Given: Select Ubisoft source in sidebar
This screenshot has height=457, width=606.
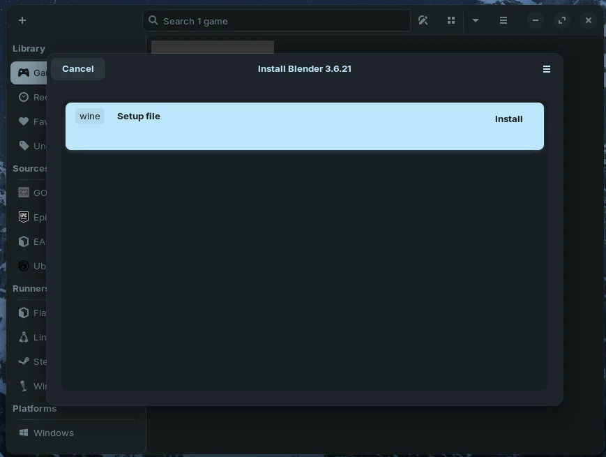Looking at the screenshot, I should [29, 266].
